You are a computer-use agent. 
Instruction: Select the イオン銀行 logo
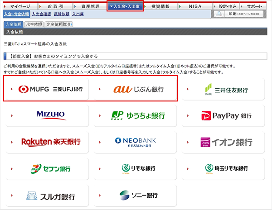[226, 142]
